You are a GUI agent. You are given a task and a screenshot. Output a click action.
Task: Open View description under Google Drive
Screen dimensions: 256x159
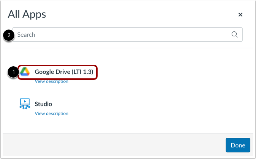click(51, 81)
